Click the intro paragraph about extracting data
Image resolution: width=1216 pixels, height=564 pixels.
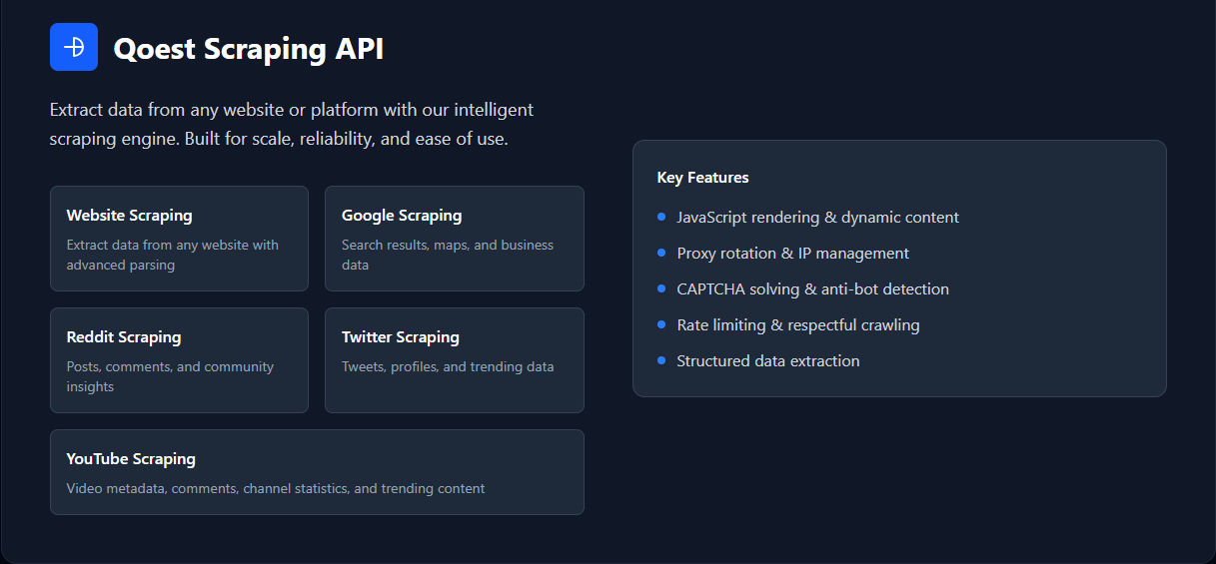point(292,124)
